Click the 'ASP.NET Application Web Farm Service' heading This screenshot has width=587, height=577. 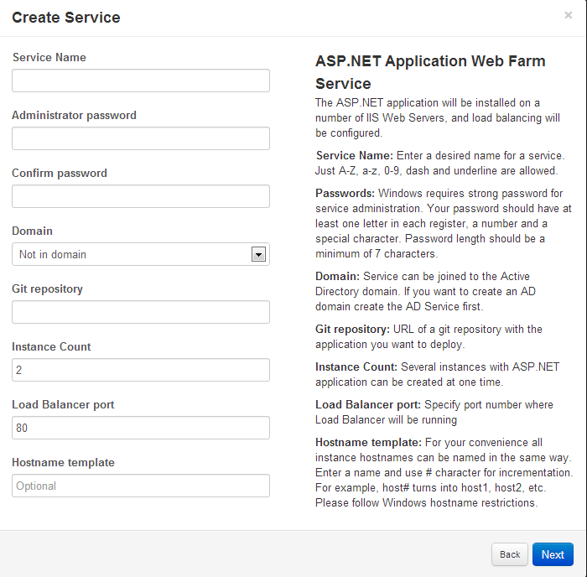[430, 72]
